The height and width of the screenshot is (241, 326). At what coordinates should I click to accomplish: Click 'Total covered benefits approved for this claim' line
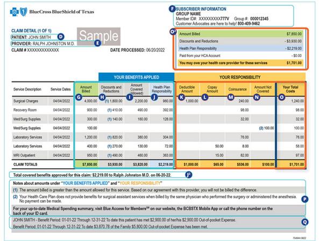[92, 175]
